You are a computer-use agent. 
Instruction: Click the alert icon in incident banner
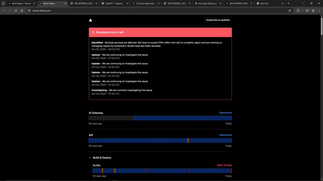point(93,32)
